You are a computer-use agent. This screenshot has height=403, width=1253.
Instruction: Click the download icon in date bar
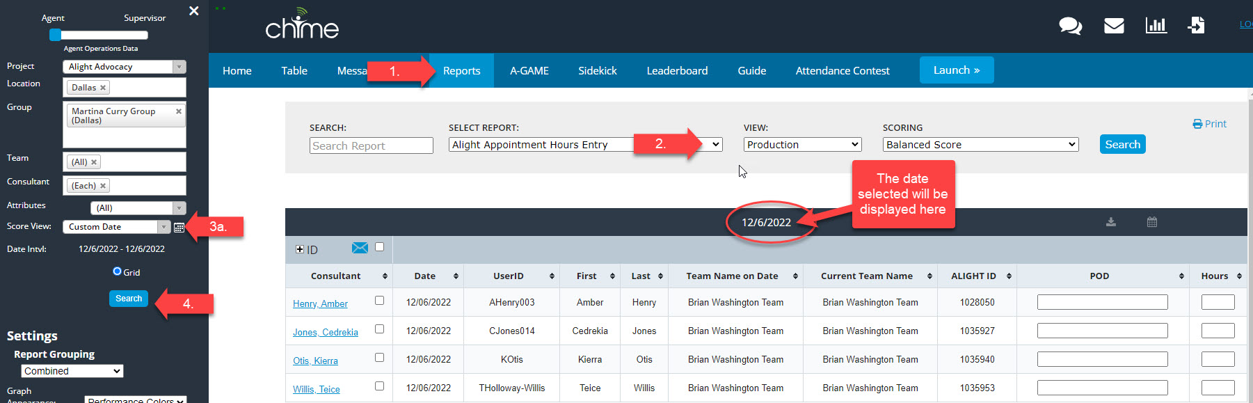tap(1111, 222)
